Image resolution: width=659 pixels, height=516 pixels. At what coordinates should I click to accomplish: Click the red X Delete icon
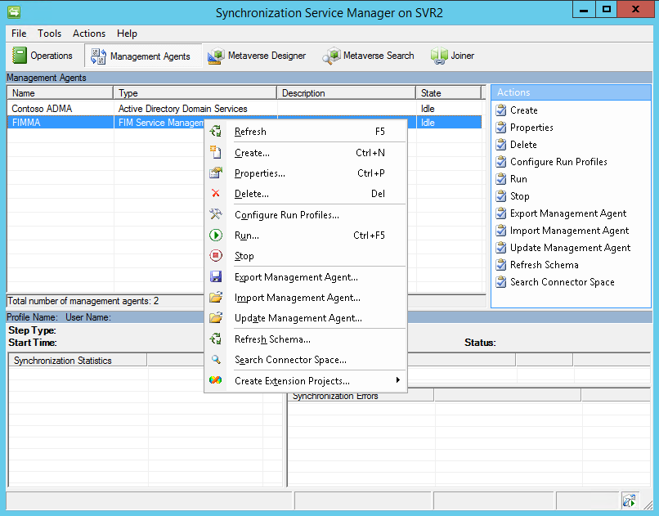point(216,193)
